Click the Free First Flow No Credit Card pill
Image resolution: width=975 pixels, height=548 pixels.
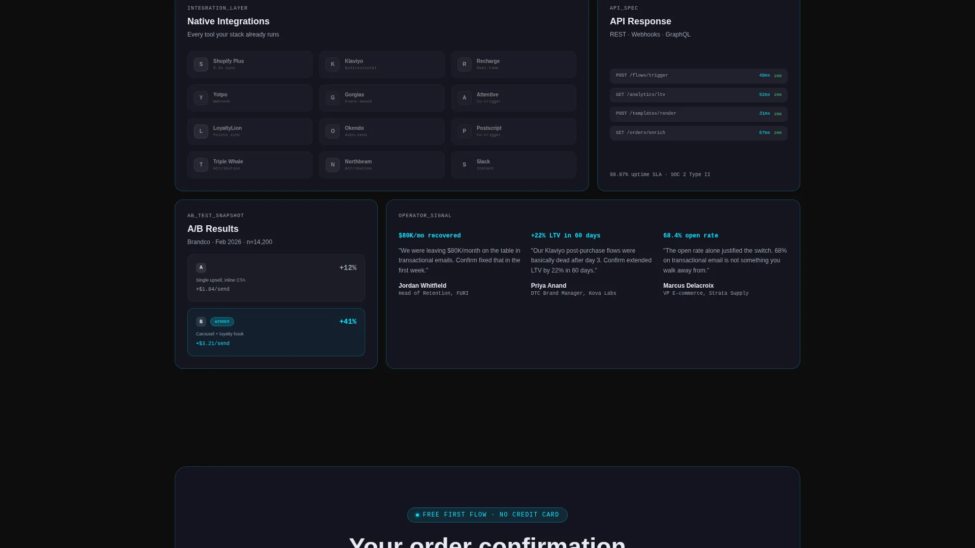pos(487,515)
